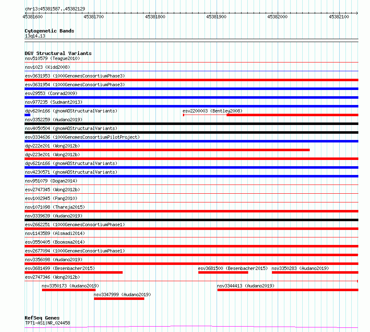Open the nsv951079 (Dogan2014) label
Viewport: 370px width, 332px height.
[x=51, y=181]
